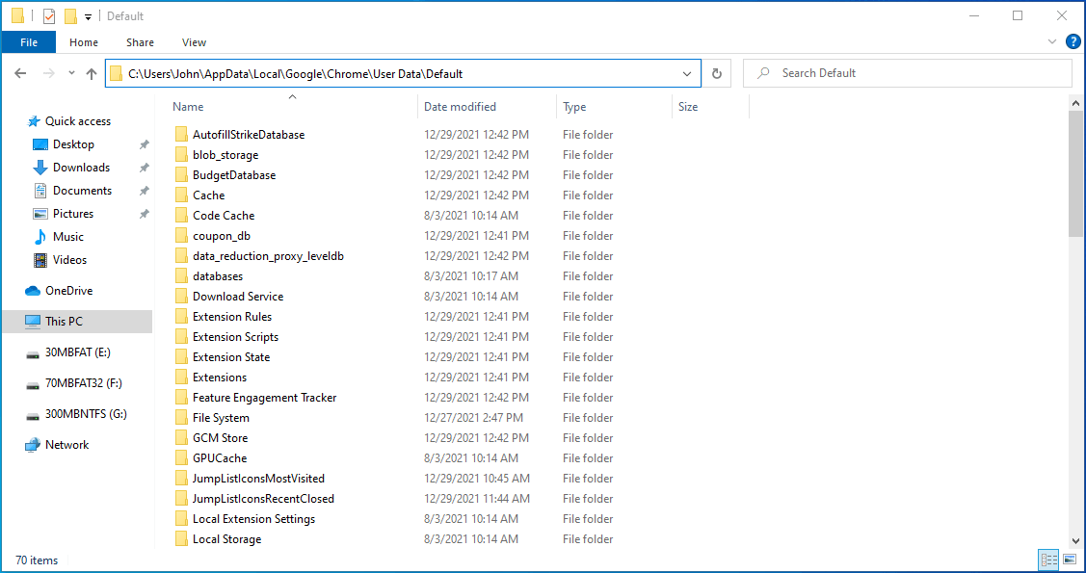Open the OneDrive item in sidebar
This screenshot has height=573, width=1086.
[x=67, y=290]
